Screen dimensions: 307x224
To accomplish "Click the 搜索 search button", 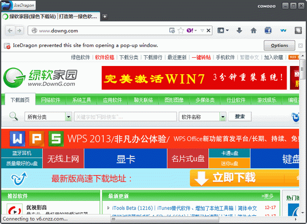I will 240,117.
